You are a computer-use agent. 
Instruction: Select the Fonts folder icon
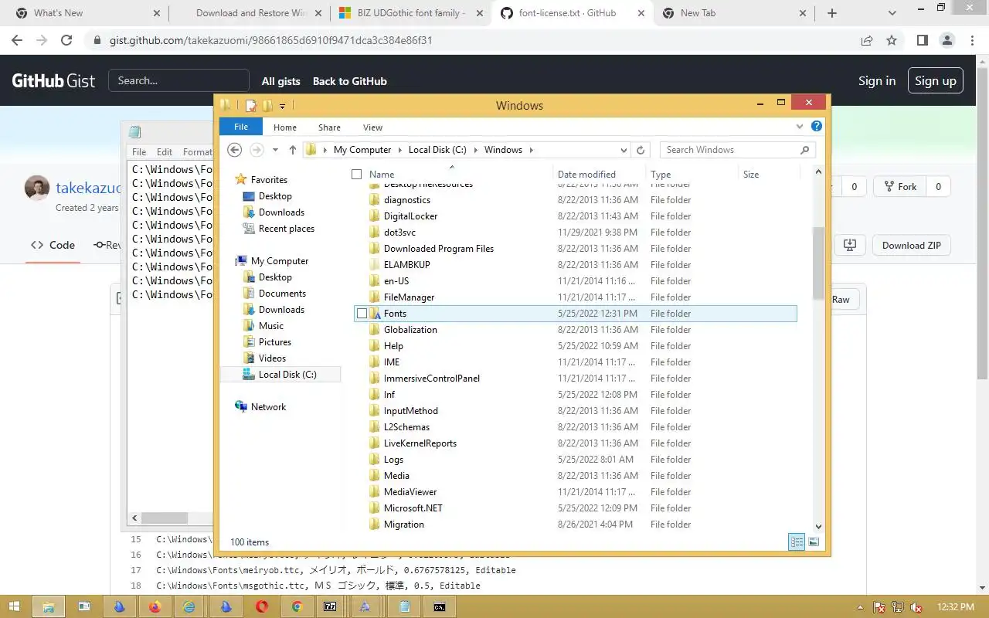[x=375, y=314]
